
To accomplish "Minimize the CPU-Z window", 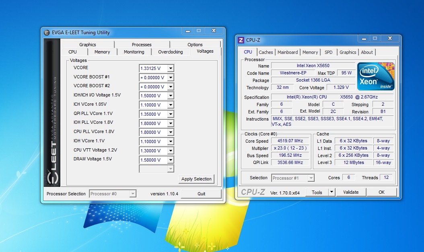I will tap(364, 39).
